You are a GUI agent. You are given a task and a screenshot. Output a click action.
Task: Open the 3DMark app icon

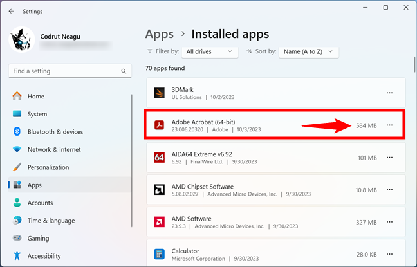tap(159, 93)
